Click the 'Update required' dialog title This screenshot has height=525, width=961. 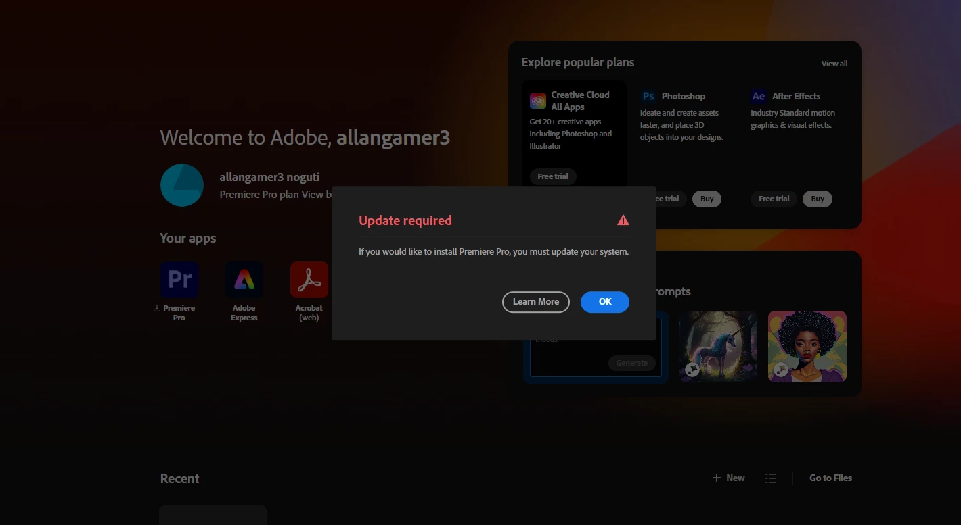(405, 220)
